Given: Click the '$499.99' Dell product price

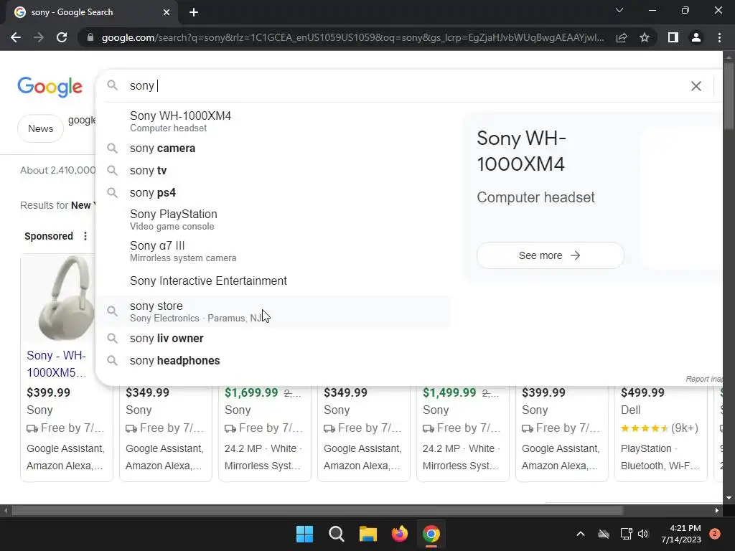Looking at the screenshot, I should click(x=642, y=392).
